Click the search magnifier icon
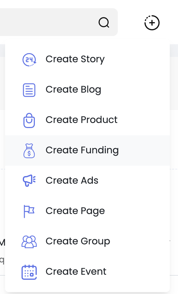 [104, 22]
